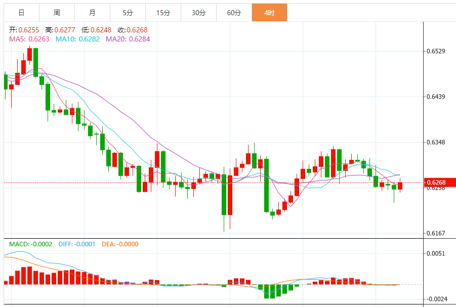Click the 0.6529 price axis label
Screen dimensions: 456x307
pyautogui.click(x=436, y=51)
